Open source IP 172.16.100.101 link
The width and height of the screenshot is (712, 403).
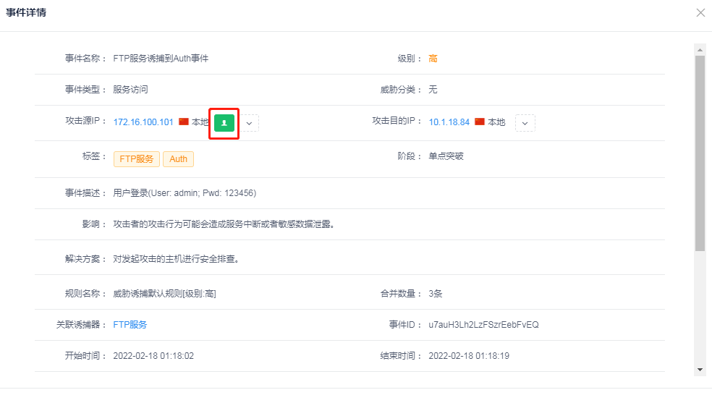pos(143,122)
